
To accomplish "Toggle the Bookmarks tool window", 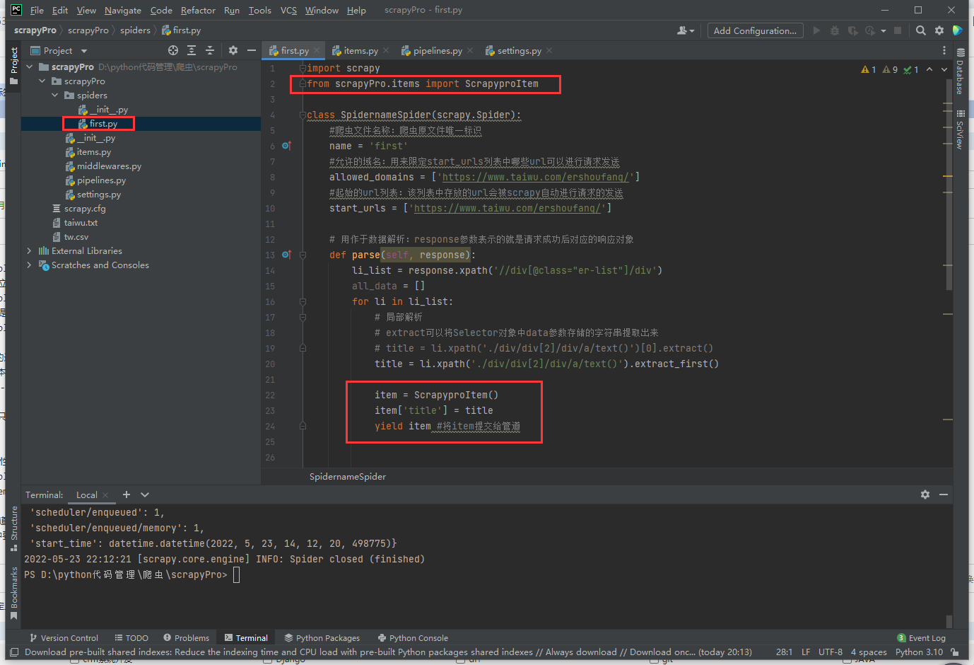I will point(13,593).
